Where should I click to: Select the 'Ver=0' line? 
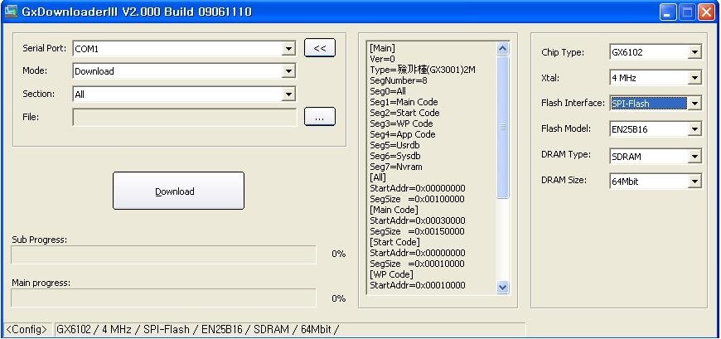pos(382,59)
